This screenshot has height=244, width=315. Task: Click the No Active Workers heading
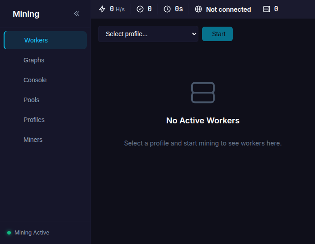point(203,121)
